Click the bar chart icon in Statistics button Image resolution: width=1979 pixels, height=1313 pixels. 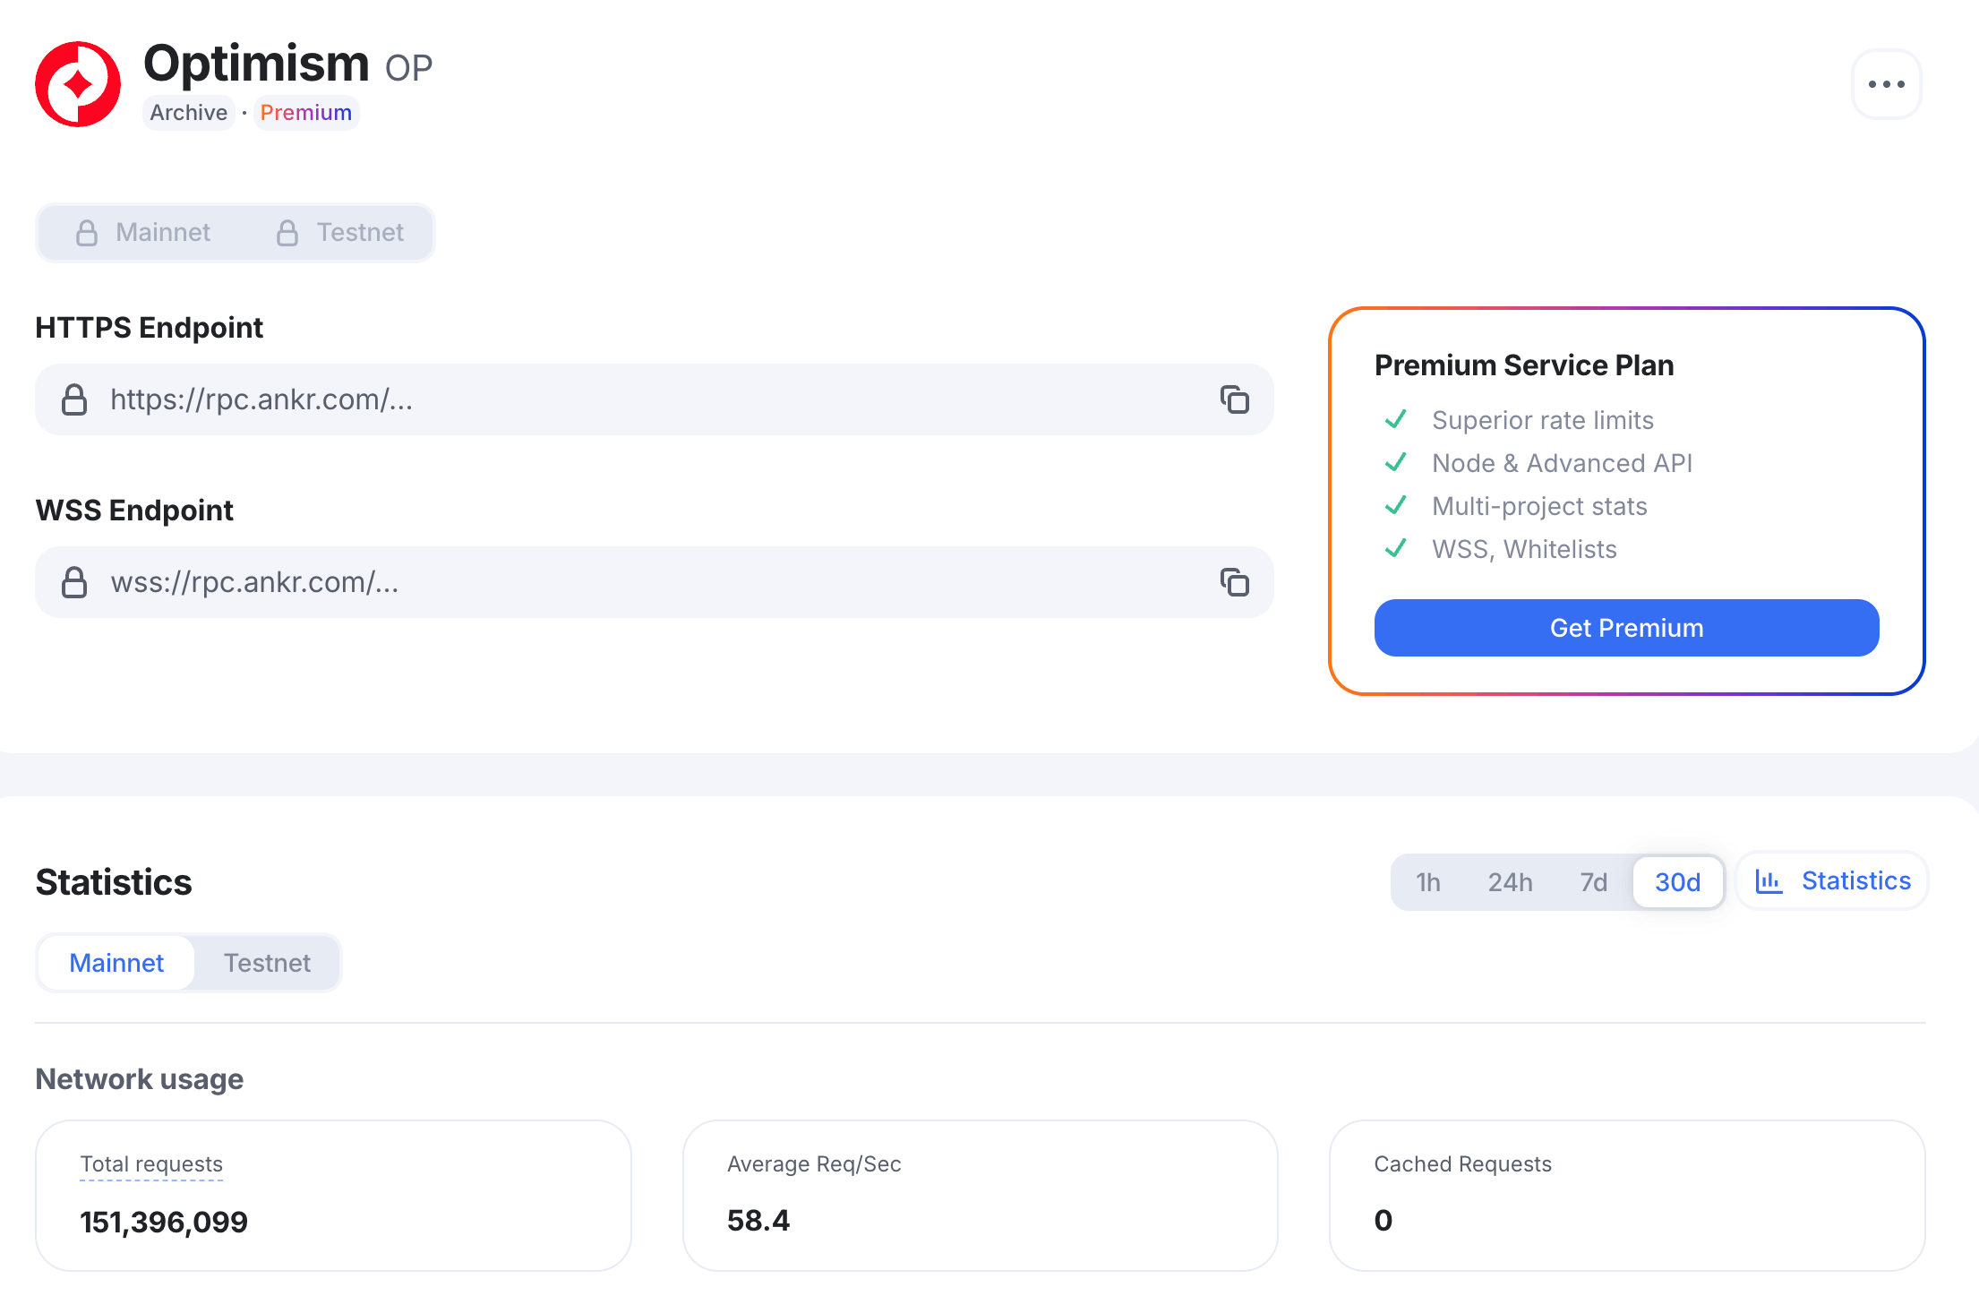coord(1769,881)
